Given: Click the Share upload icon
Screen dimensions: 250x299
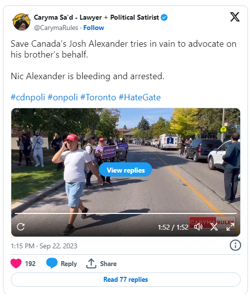Looking at the screenshot, I should click(91, 263).
